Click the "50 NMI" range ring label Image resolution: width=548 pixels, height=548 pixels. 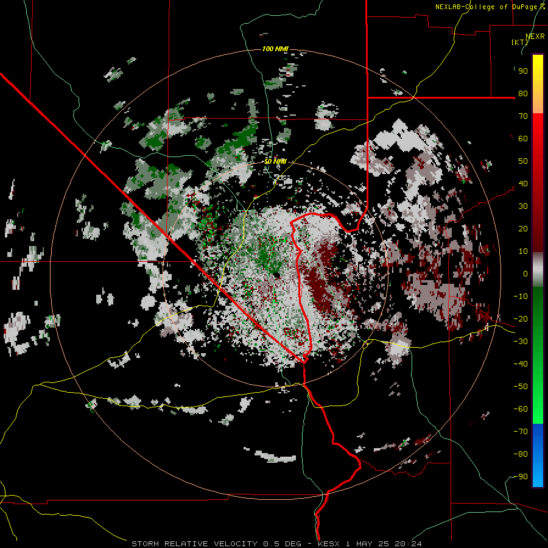point(275,161)
